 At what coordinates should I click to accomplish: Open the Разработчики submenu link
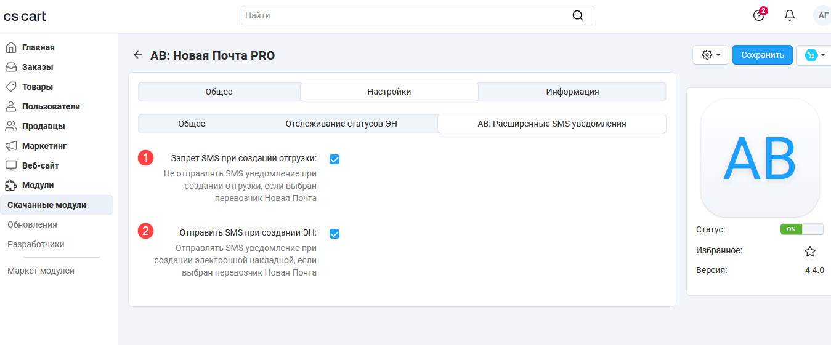36,244
